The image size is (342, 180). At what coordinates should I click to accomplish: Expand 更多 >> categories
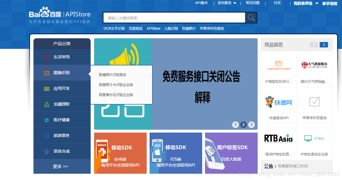pos(60,167)
